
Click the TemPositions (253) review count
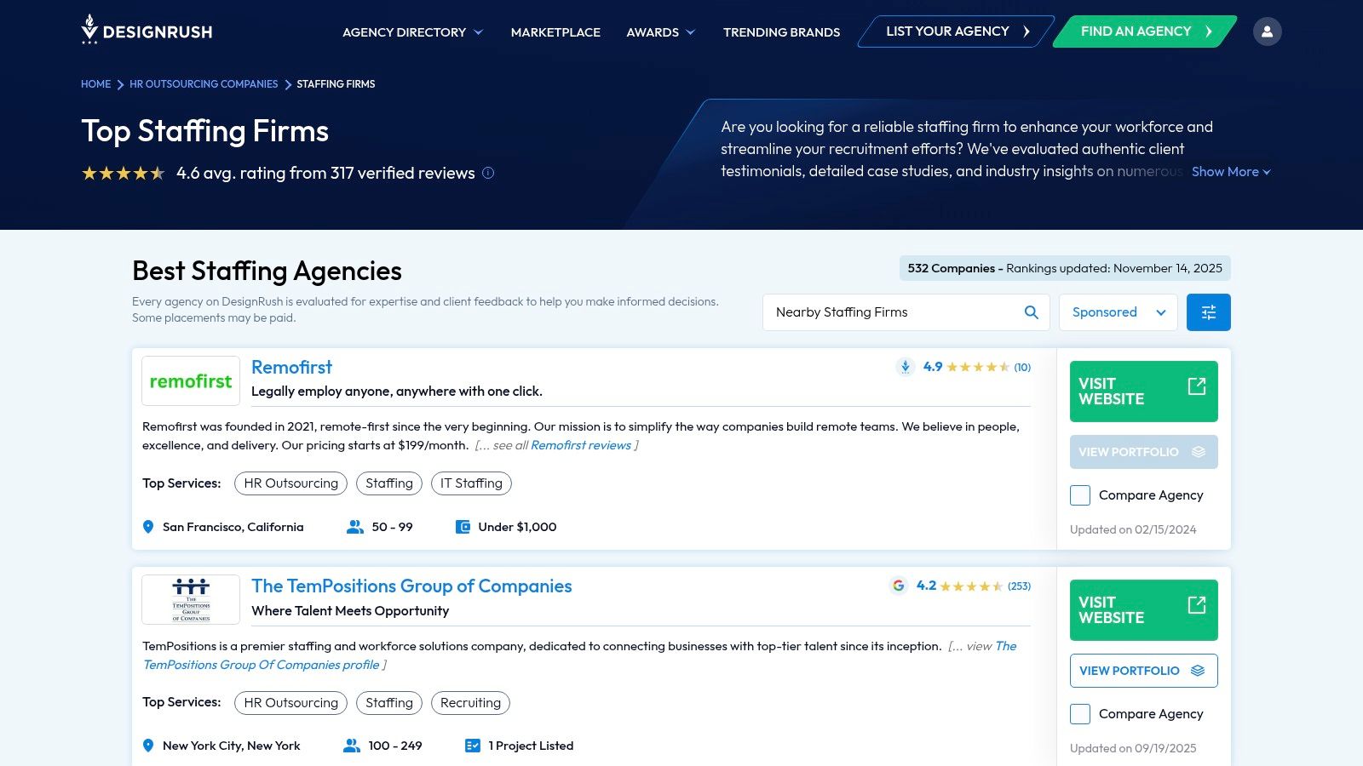(1019, 586)
